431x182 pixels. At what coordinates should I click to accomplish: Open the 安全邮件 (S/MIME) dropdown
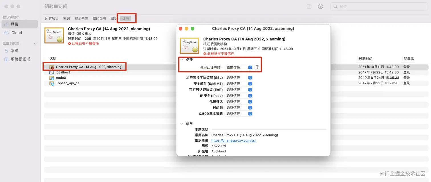tap(239, 84)
